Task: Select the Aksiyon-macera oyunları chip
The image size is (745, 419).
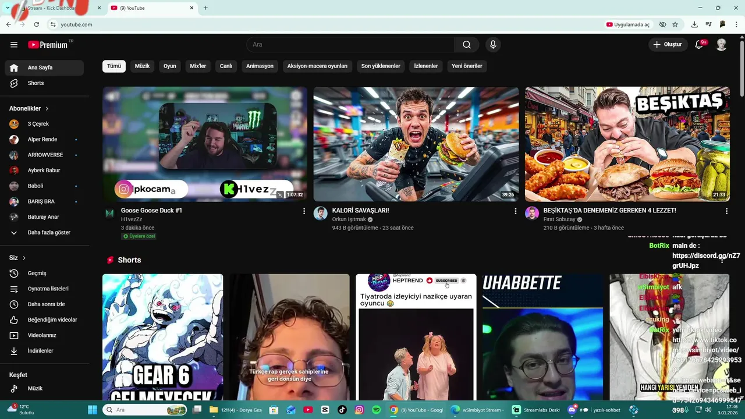Action: point(317,66)
